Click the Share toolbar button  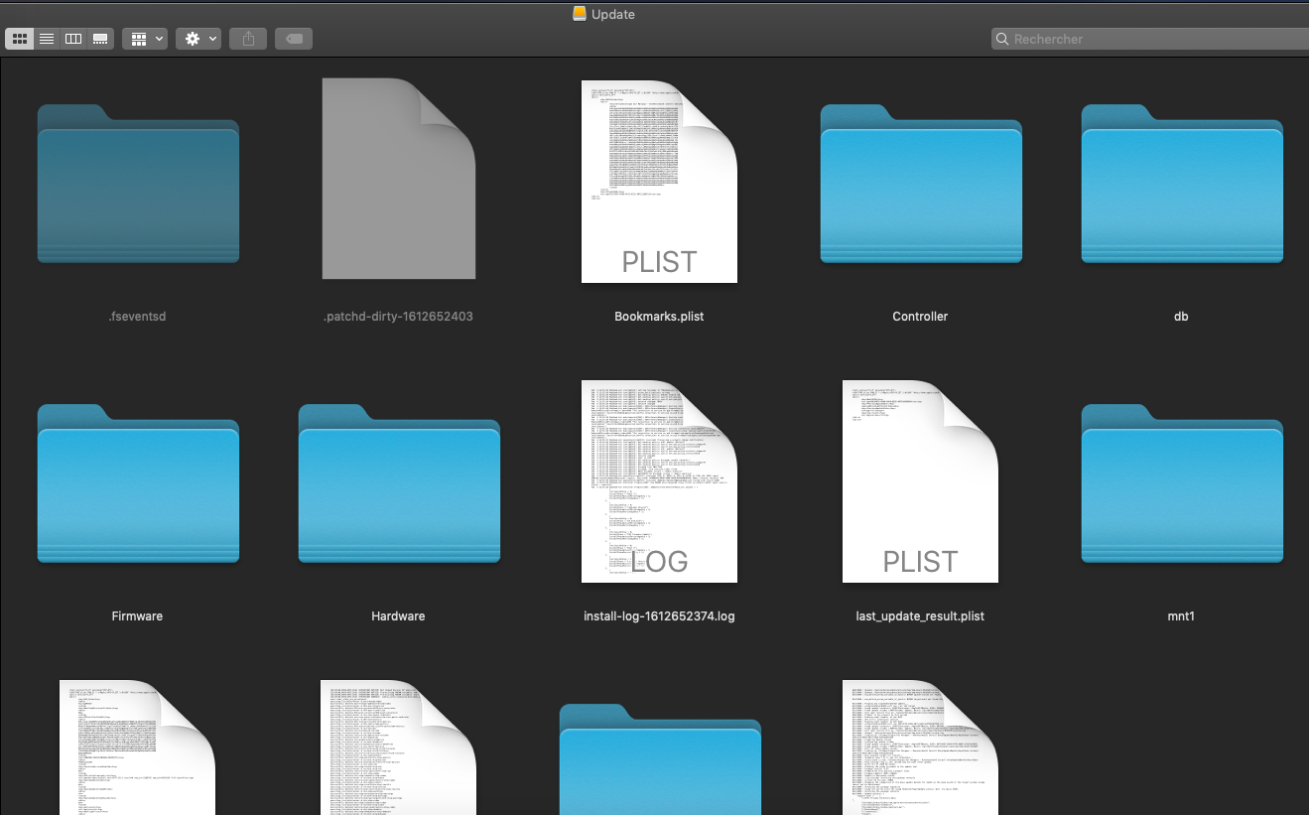click(x=248, y=39)
